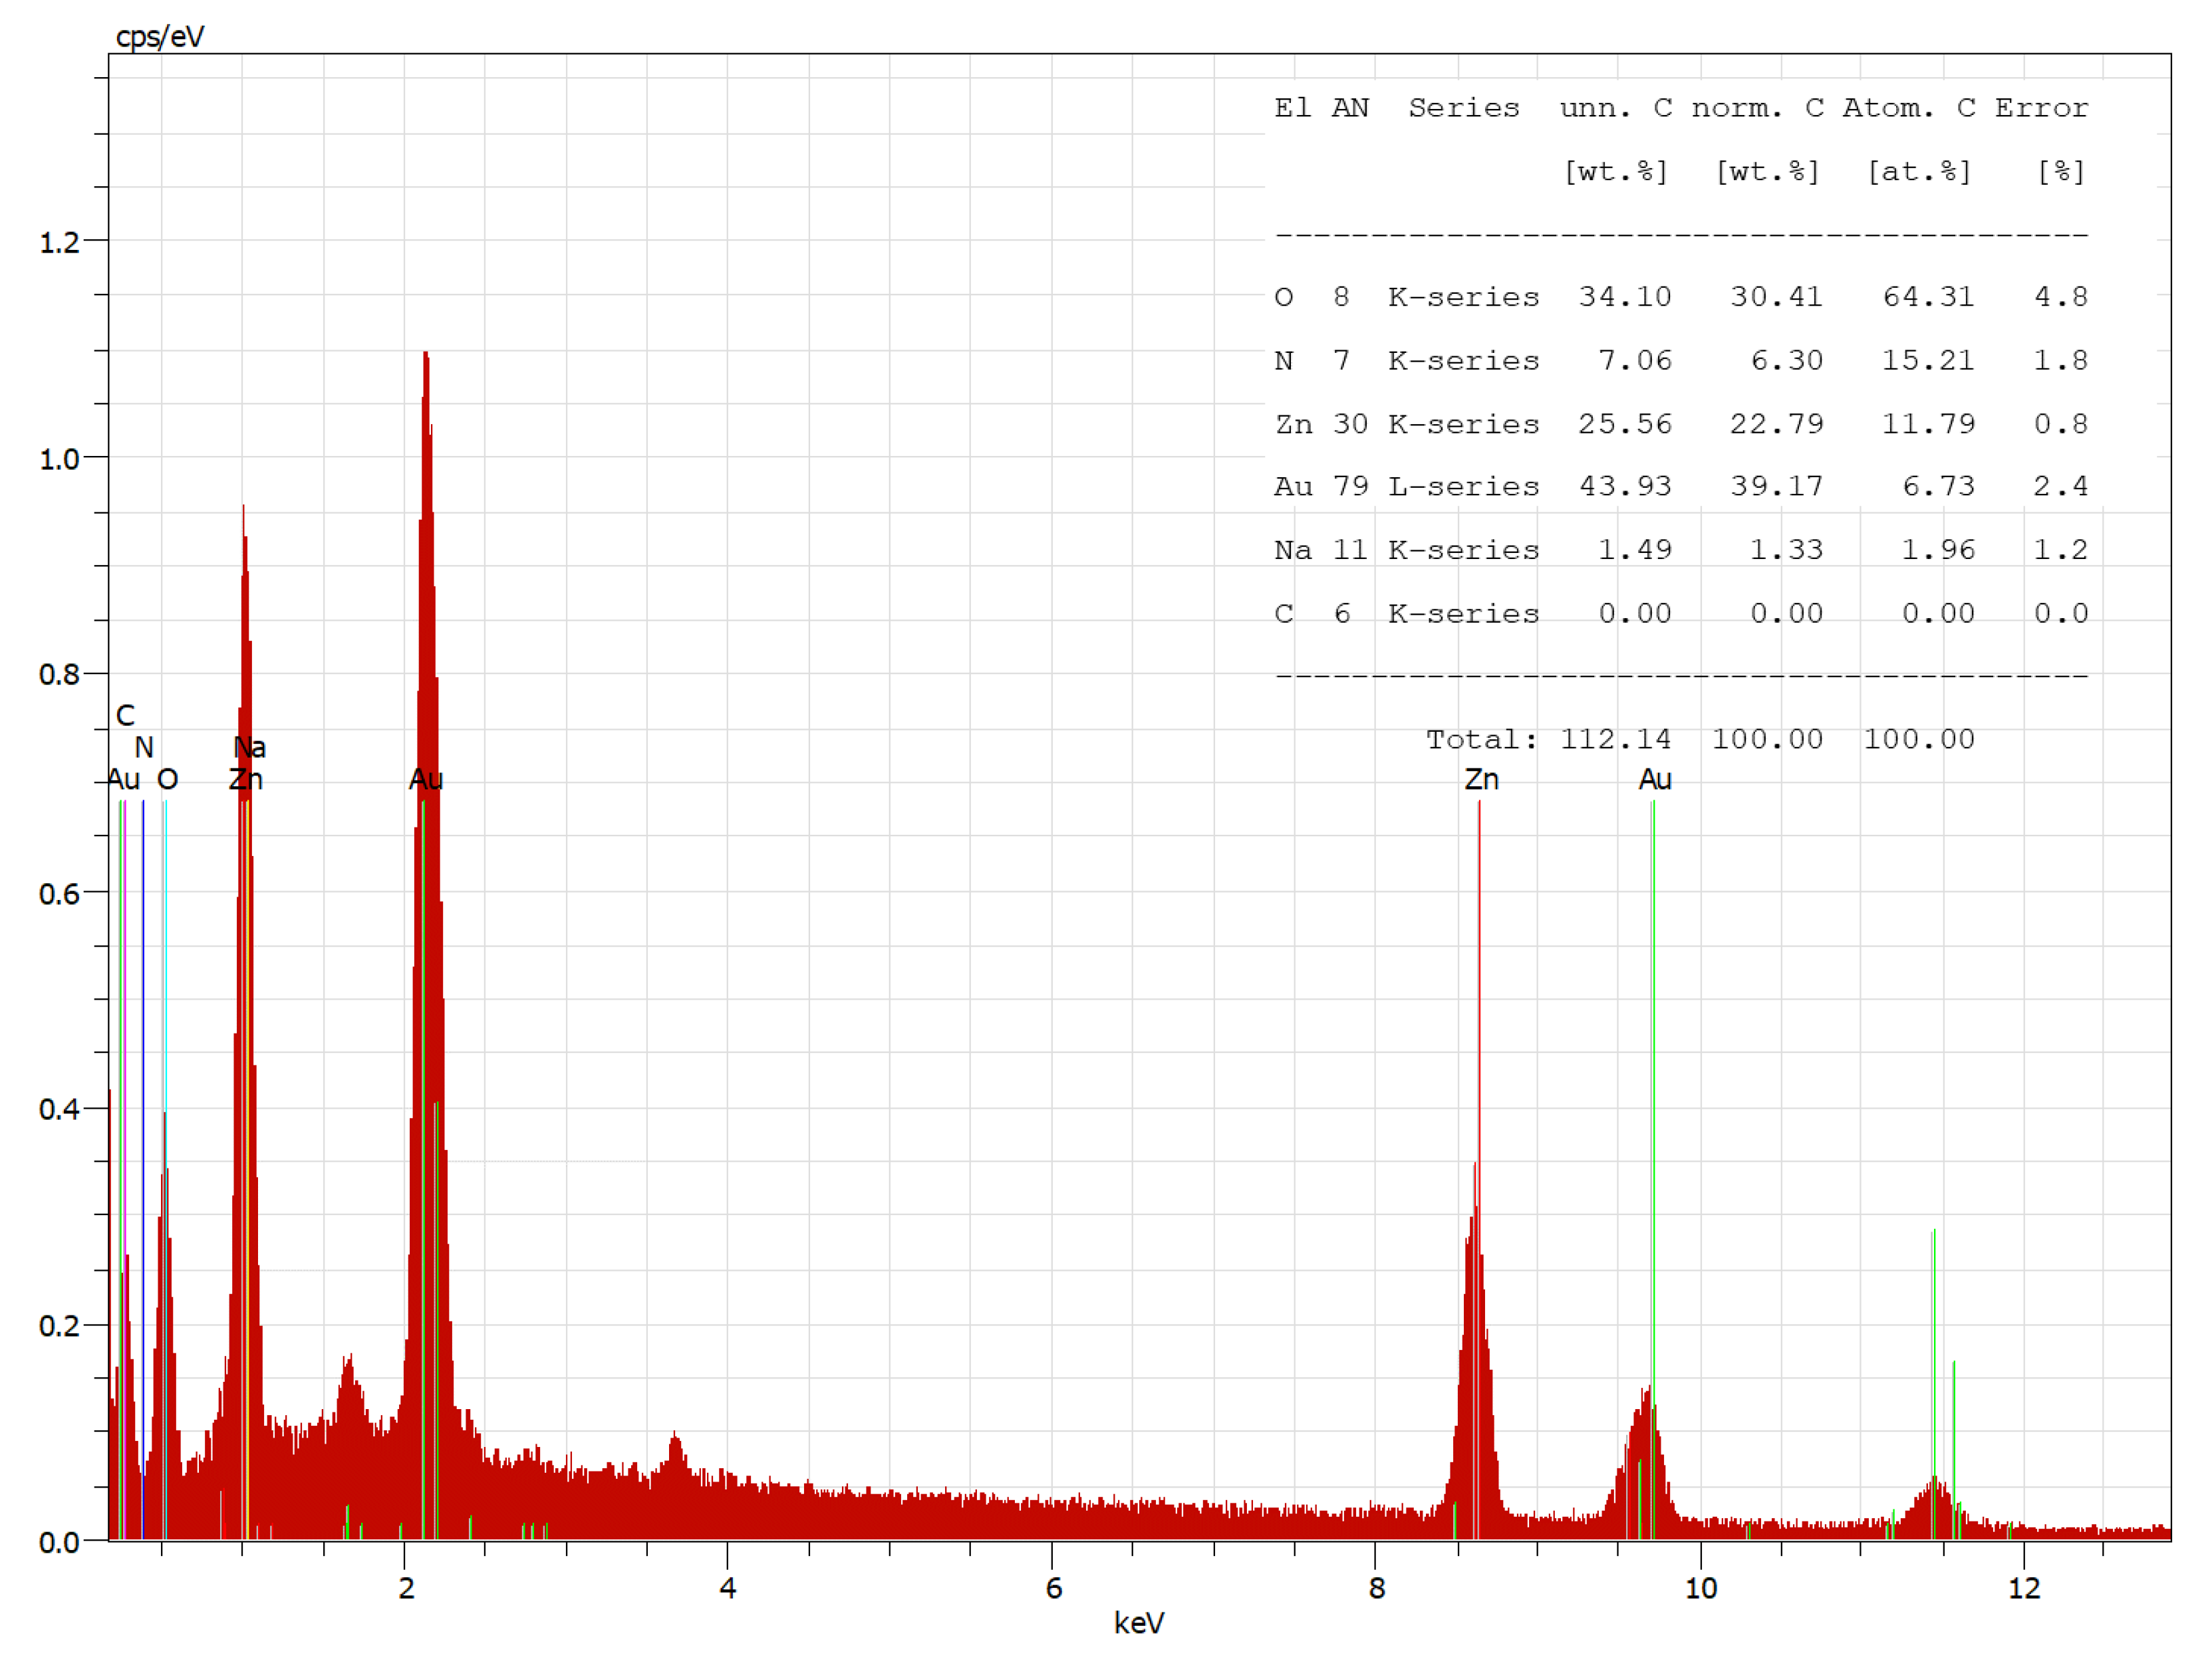
Task: Click the Total: label in the table
Action: pyautogui.click(x=1481, y=740)
